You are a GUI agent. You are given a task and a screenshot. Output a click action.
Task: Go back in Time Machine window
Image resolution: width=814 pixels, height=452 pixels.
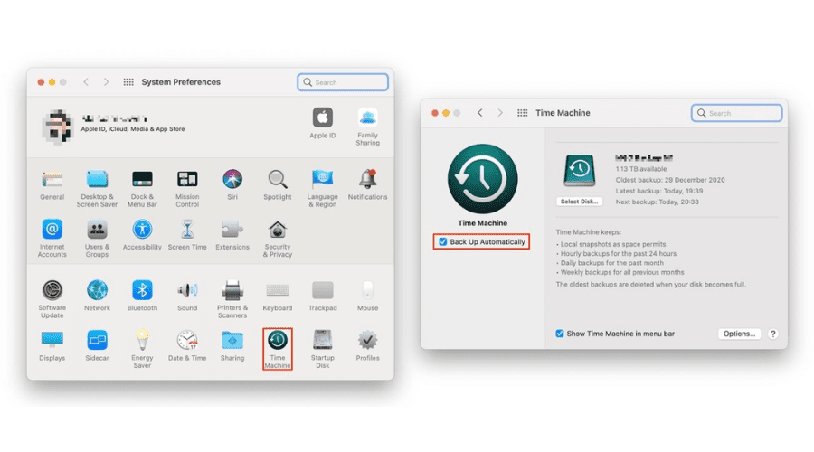(x=480, y=113)
